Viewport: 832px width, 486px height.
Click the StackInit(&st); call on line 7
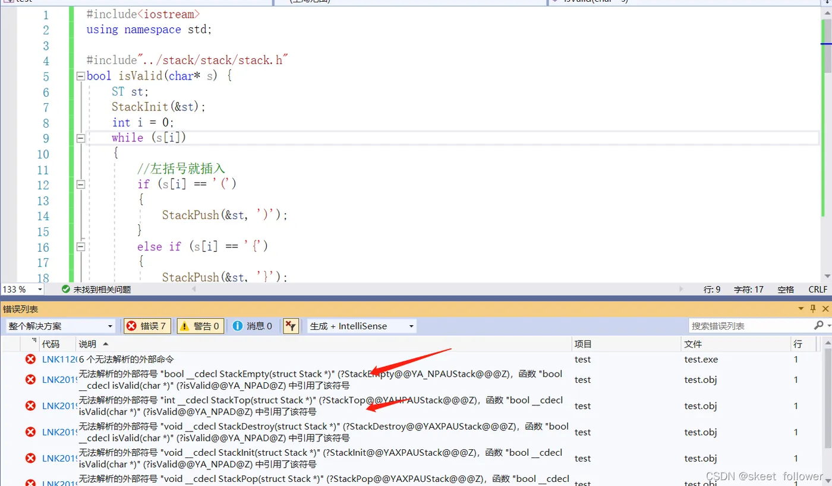tap(158, 107)
